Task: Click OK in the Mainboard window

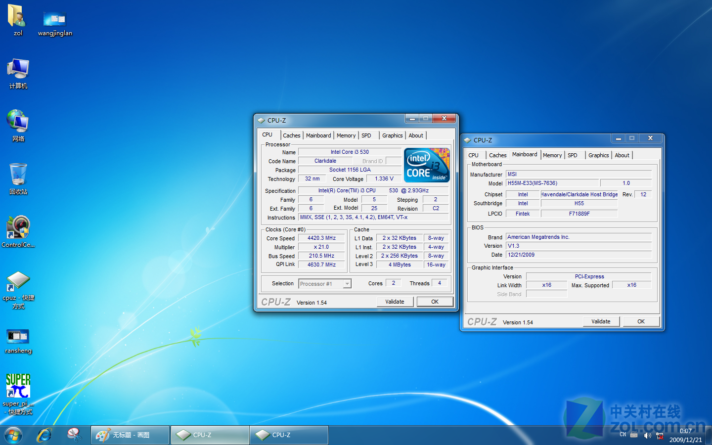Action: (641, 321)
